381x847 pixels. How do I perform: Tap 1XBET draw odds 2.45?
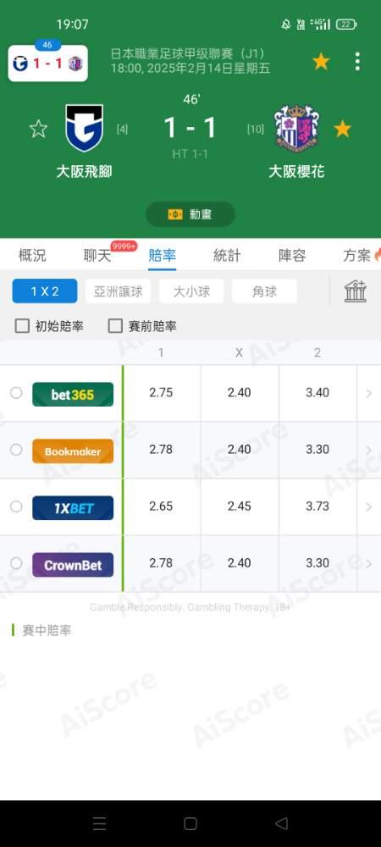239,507
